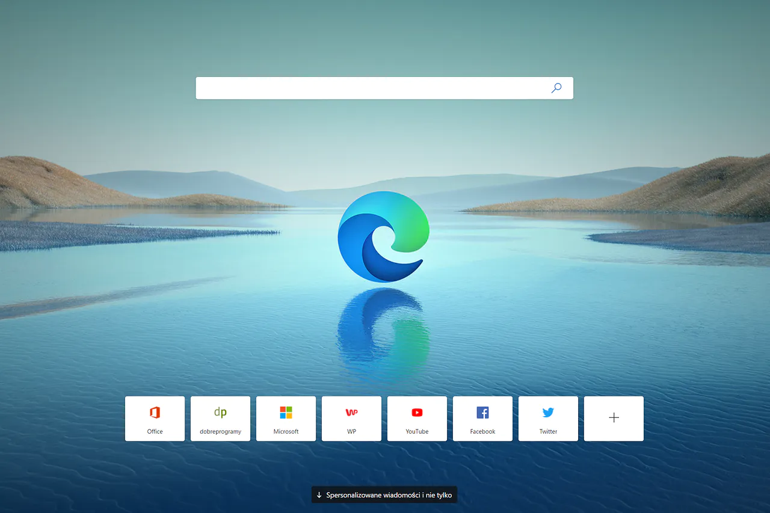Click the YouTube play icon

417,413
